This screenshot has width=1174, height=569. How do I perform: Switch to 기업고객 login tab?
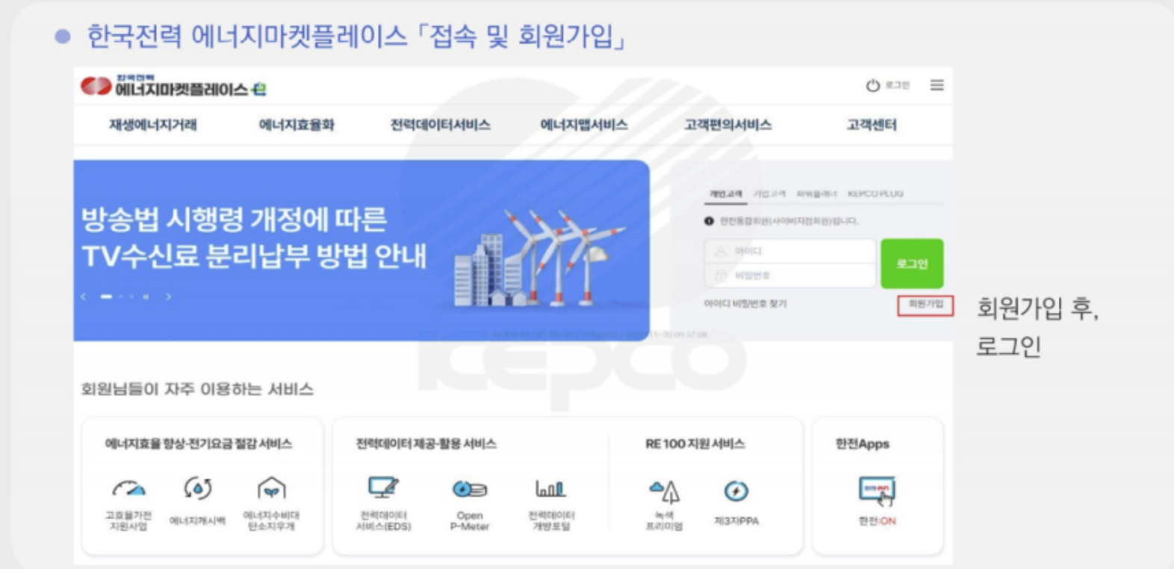[769, 194]
